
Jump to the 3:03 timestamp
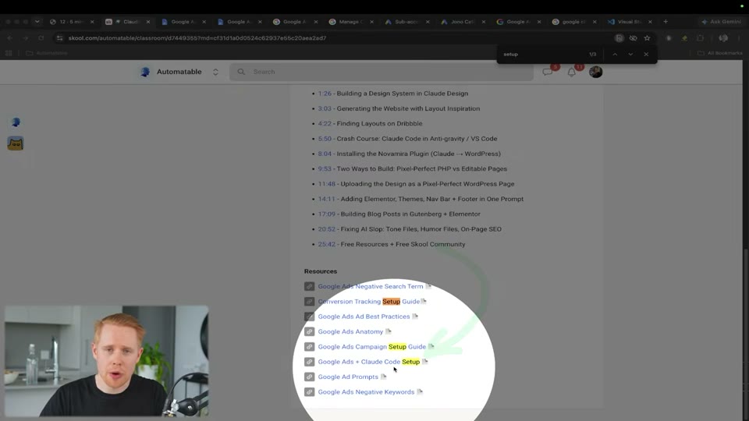coord(325,108)
